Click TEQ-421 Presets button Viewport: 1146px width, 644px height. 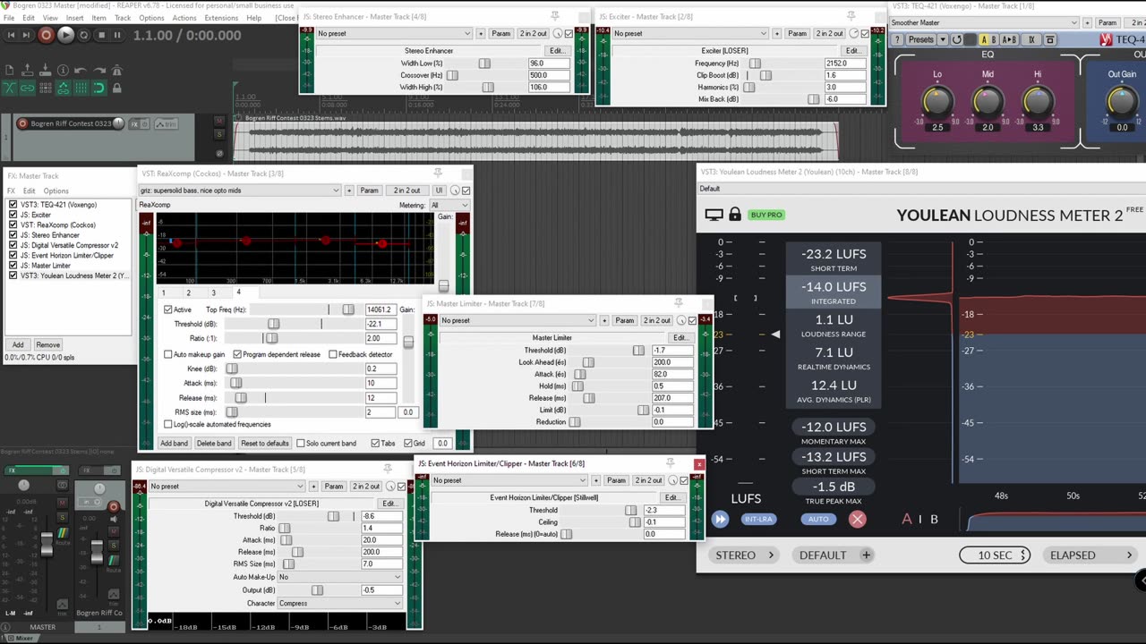921,39
